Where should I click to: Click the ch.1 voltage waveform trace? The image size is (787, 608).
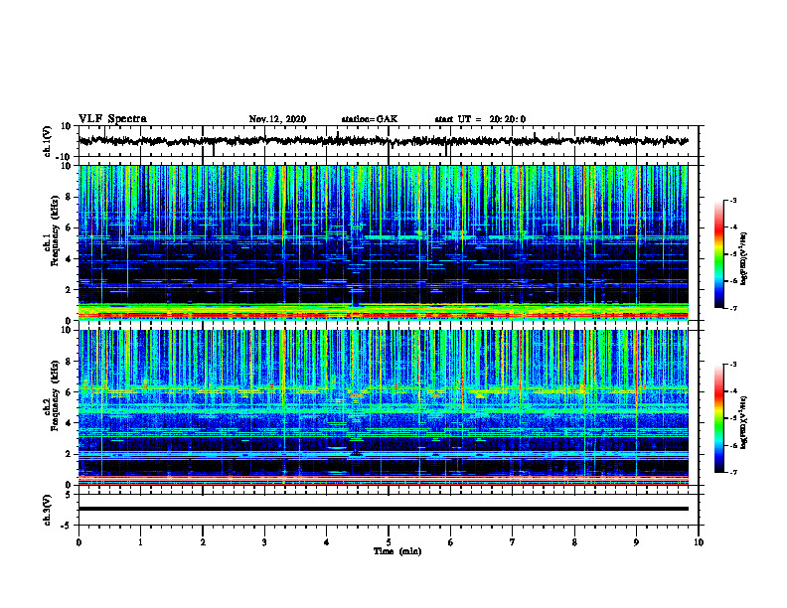coord(384,141)
